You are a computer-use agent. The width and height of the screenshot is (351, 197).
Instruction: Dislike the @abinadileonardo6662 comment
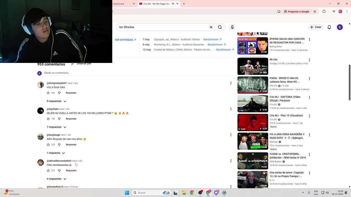pyautogui.click(x=59, y=170)
